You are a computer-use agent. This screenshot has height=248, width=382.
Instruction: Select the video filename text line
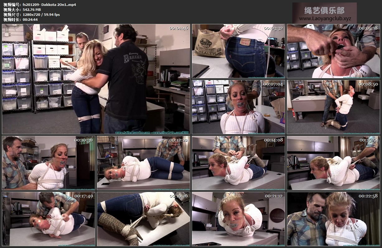click(x=40, y=5)
